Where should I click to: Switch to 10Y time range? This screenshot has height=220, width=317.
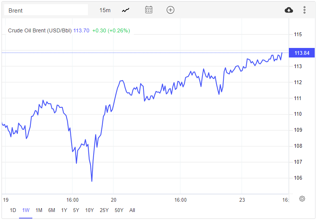click(x=89, y=210)
